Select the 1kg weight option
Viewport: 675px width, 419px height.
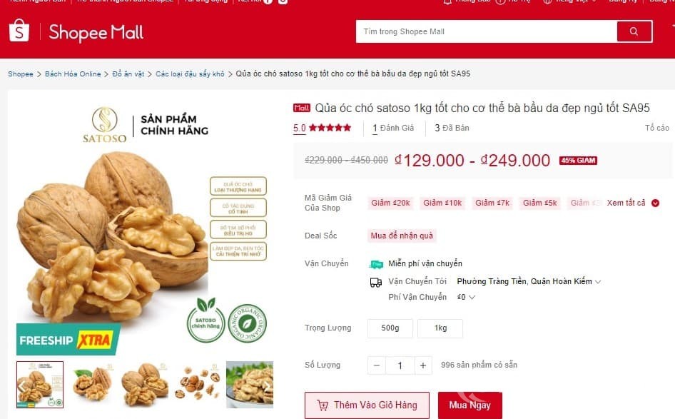440,328
